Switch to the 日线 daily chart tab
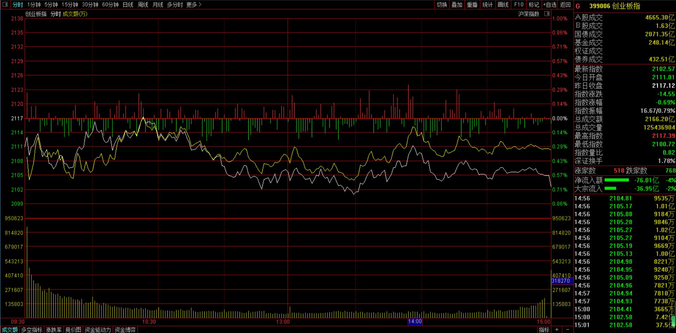Viewport: 676px width, 333px height. (128, 5)
